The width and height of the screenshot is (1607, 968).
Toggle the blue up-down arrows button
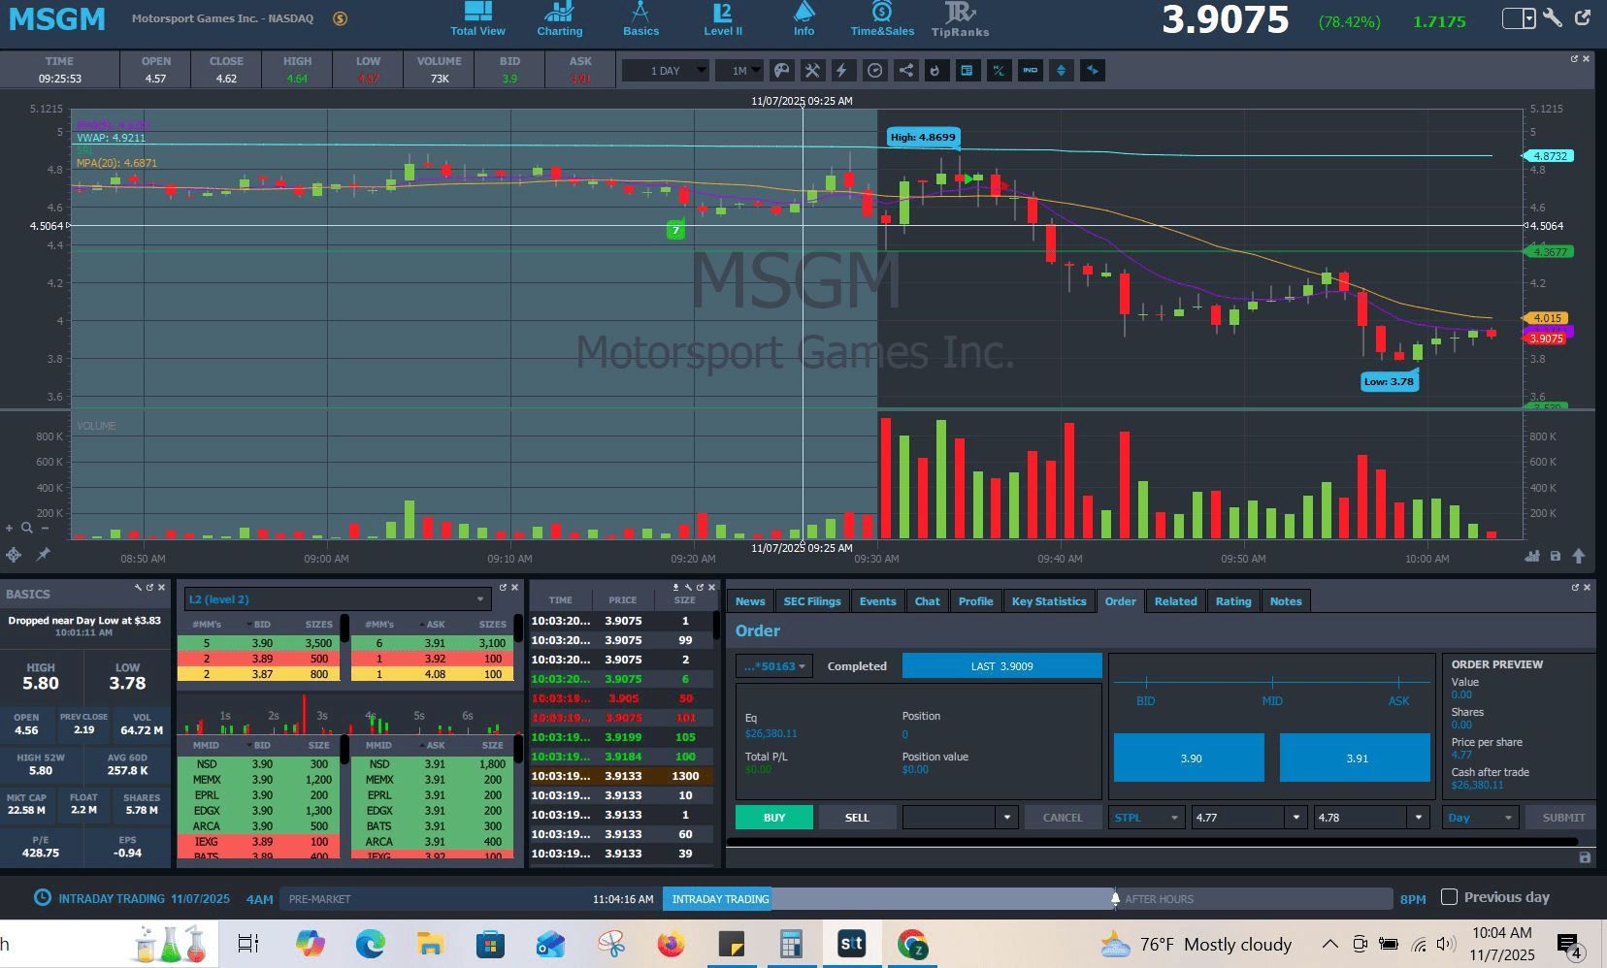tap(1061, 70)
